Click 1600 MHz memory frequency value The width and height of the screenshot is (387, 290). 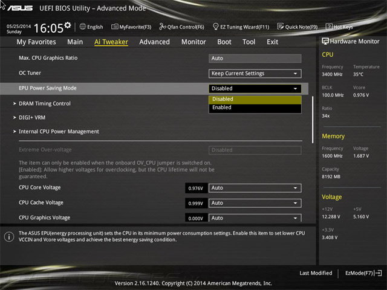[x=332, y=156]
